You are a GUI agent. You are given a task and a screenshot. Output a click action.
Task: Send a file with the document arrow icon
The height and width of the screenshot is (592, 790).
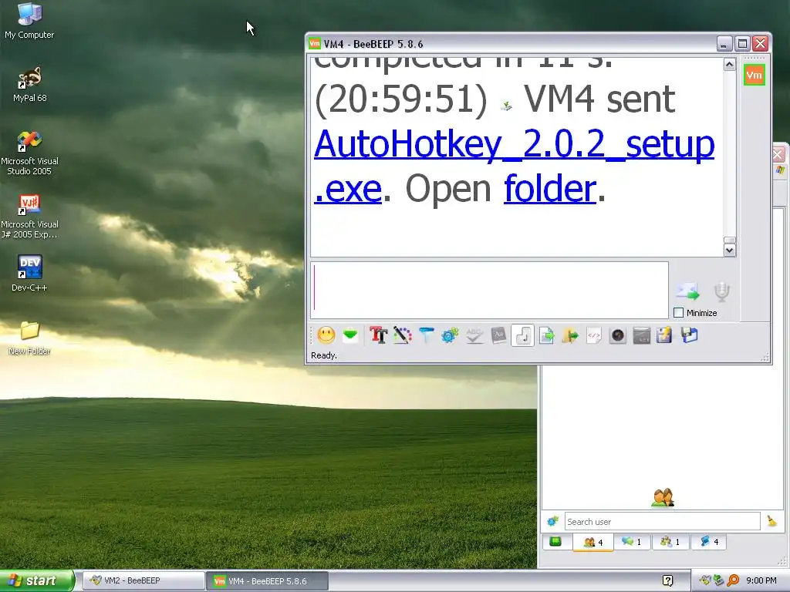[x=546, y=335]
